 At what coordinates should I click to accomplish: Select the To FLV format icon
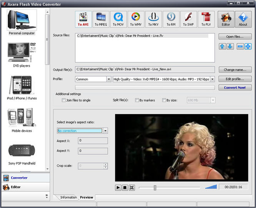[x=206, y=19]
